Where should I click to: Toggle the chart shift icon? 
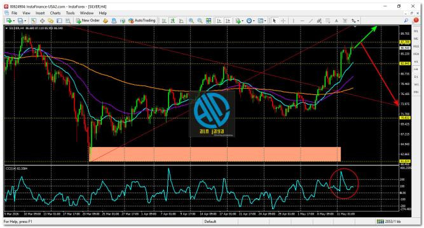[x=228, y=20]
